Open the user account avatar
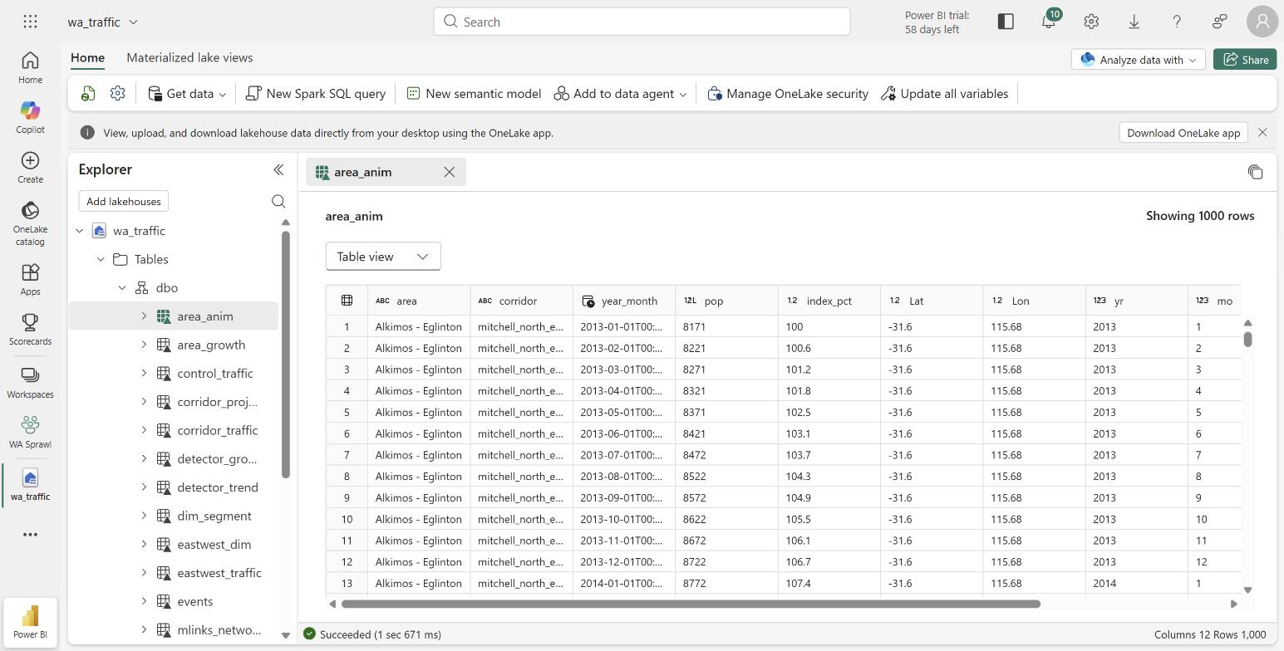 click(1262, 22)
